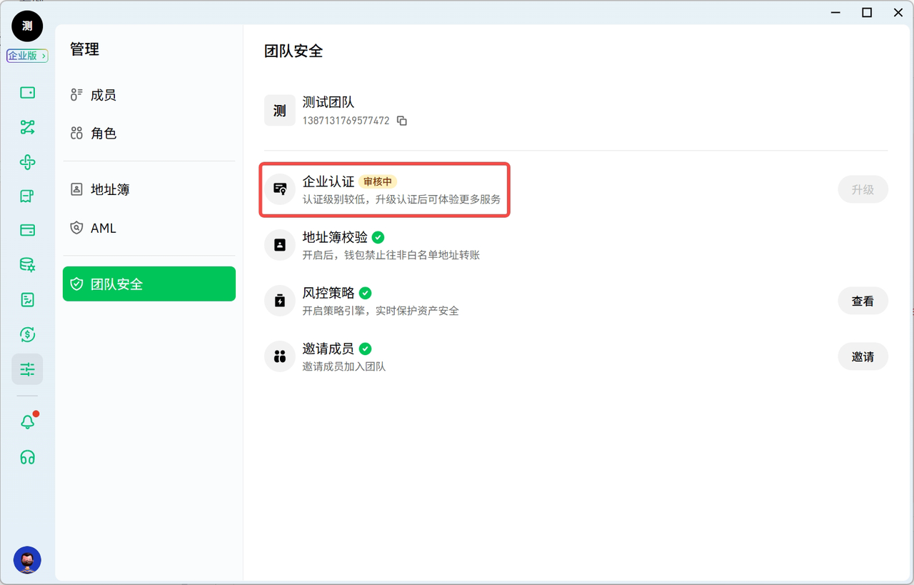This screenshot has width=914, height=585.
Task: Open the card icon in sidebar
Action: coord(27,230)
